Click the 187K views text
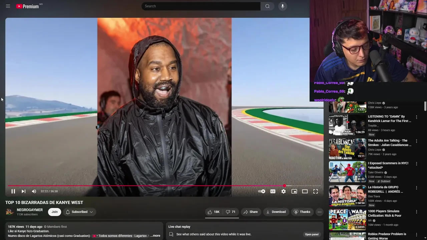This screenshot has height=240, width=427. point(16,227)
